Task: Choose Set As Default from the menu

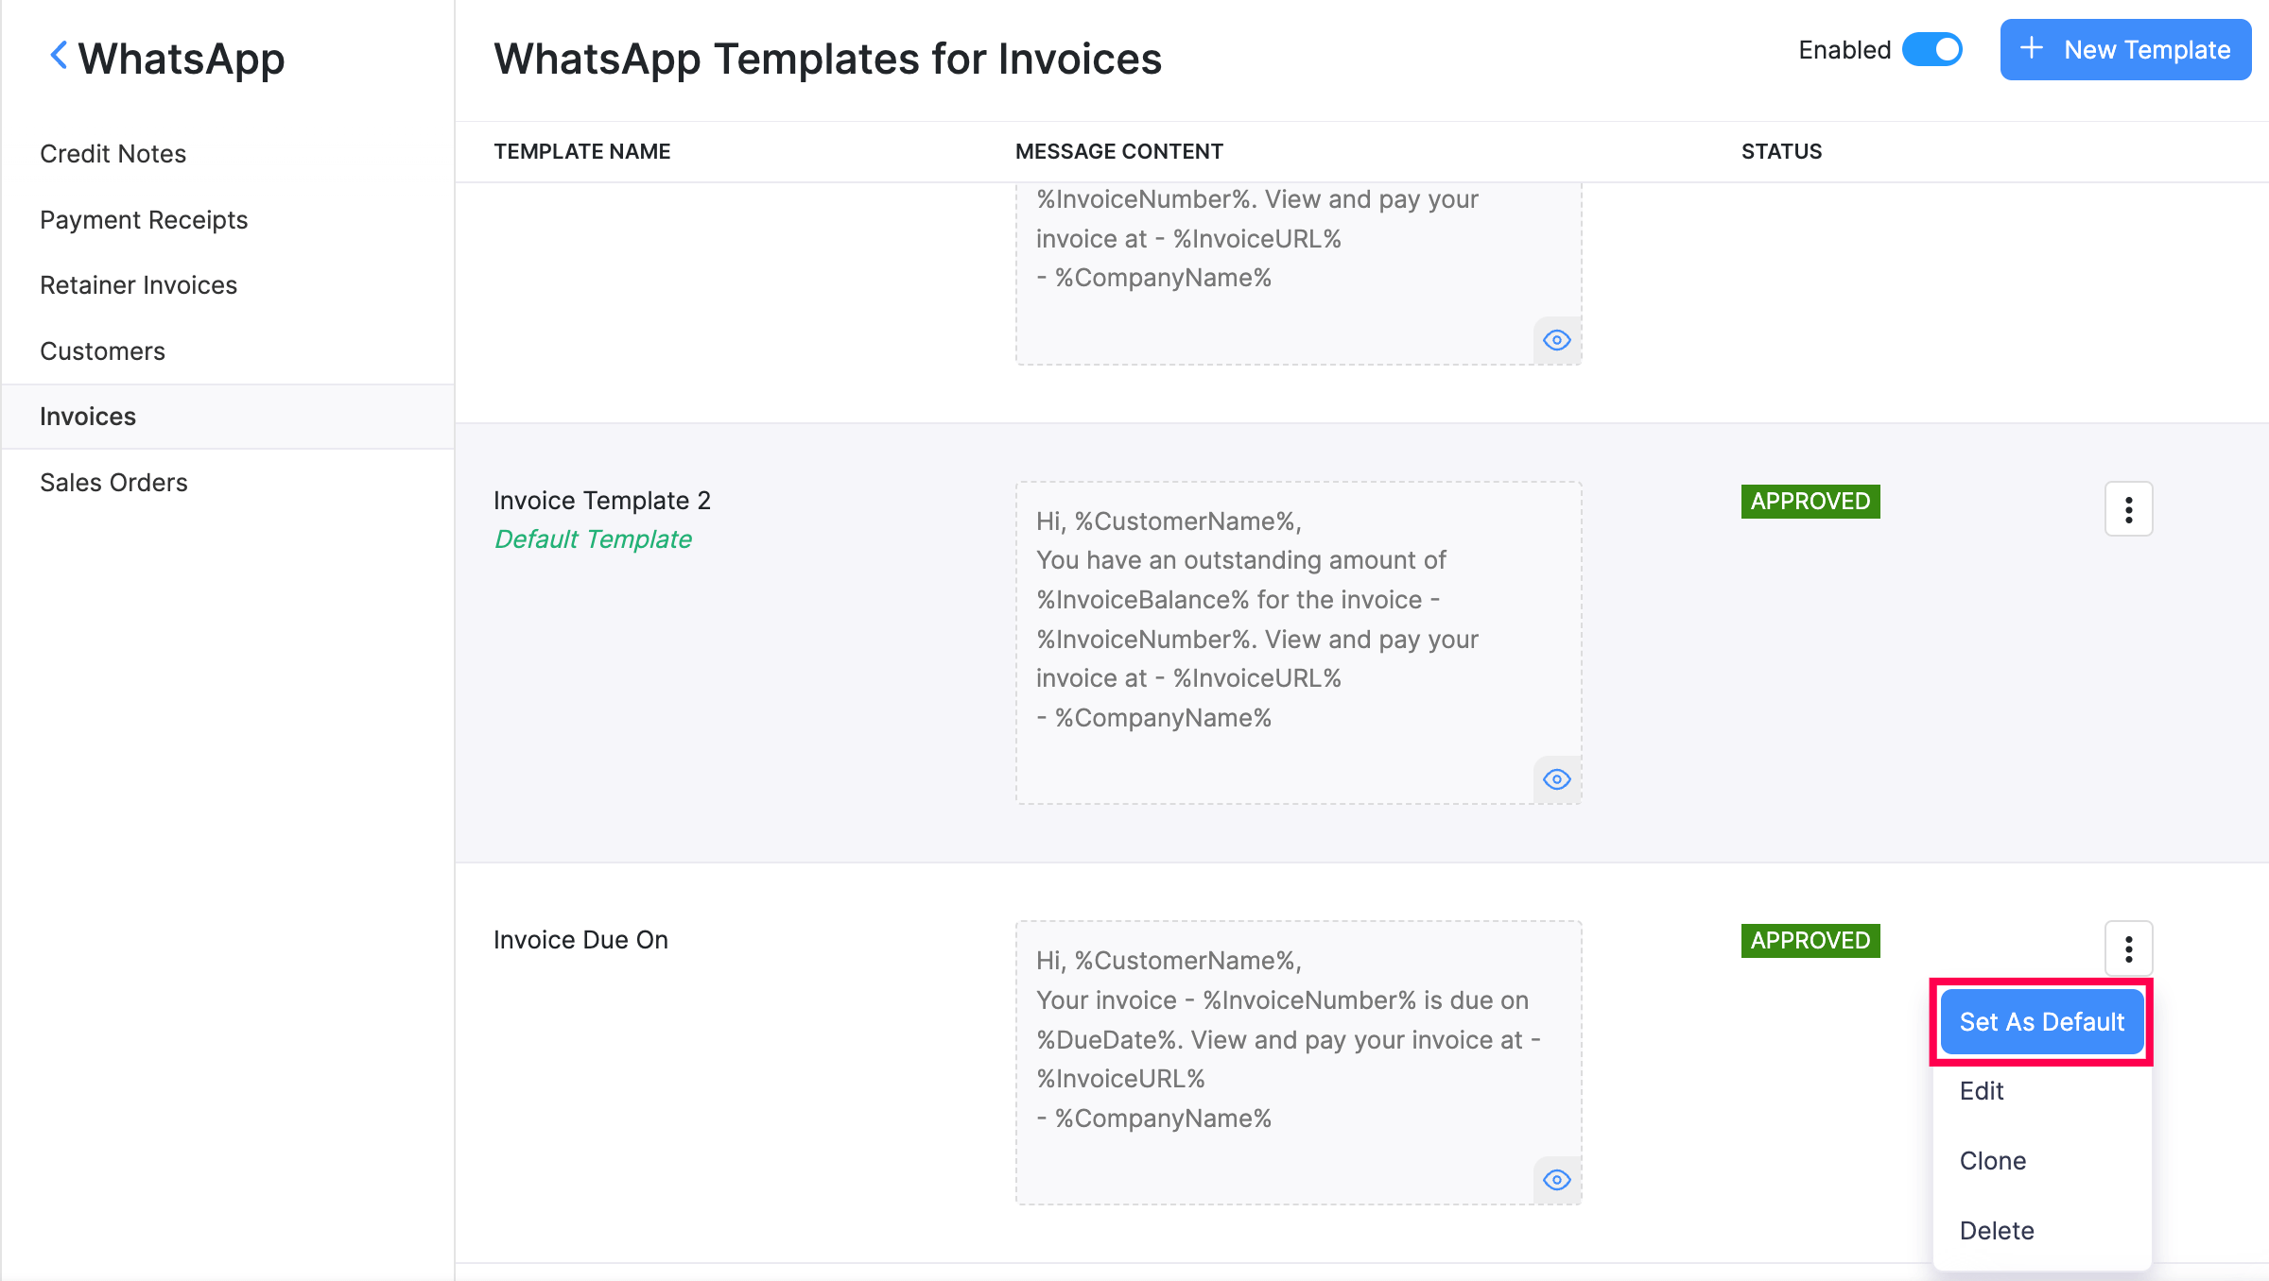Action: point(2041,1022)
